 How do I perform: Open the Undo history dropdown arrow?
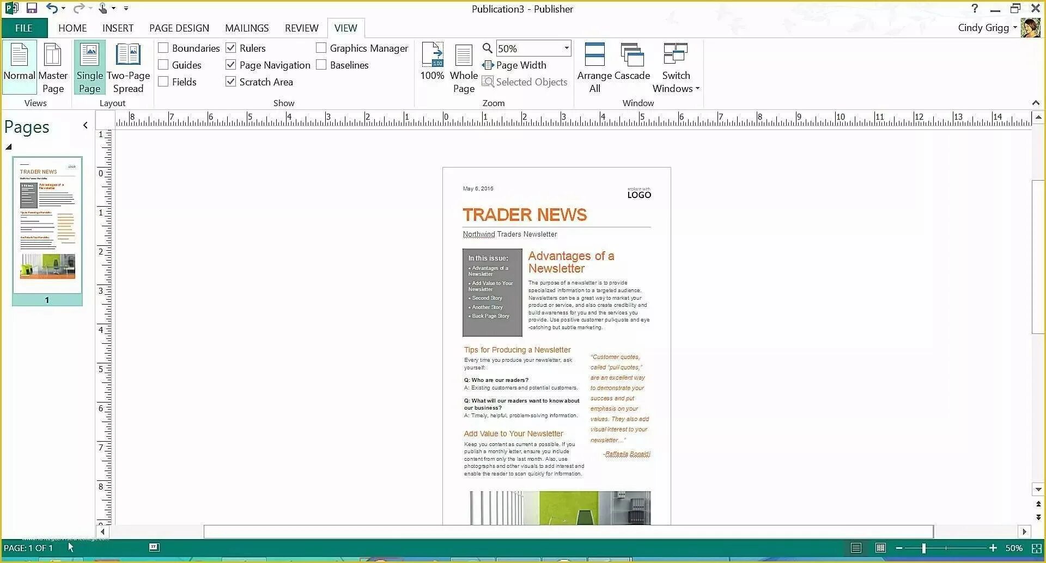pyautogui.click(x=63, y=8)
